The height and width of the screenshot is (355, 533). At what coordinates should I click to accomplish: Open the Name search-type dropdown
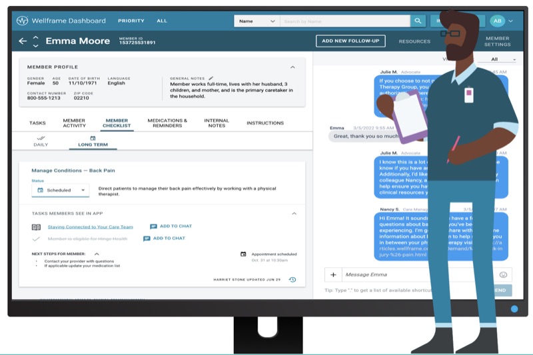click(x=257, y=21)
